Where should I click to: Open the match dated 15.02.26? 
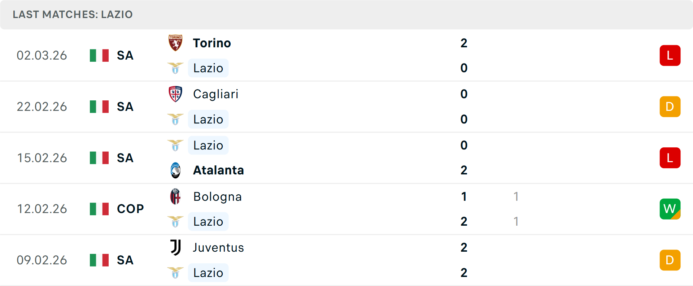[x=42, y=158]
